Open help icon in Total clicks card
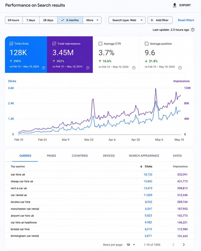This screenshot has width=201, height=251. 43,68
